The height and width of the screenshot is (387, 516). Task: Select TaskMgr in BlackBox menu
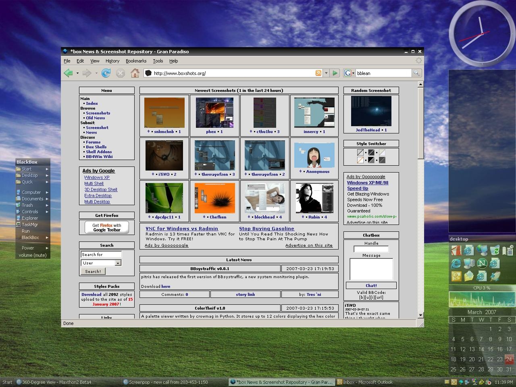tap(33, 225)
